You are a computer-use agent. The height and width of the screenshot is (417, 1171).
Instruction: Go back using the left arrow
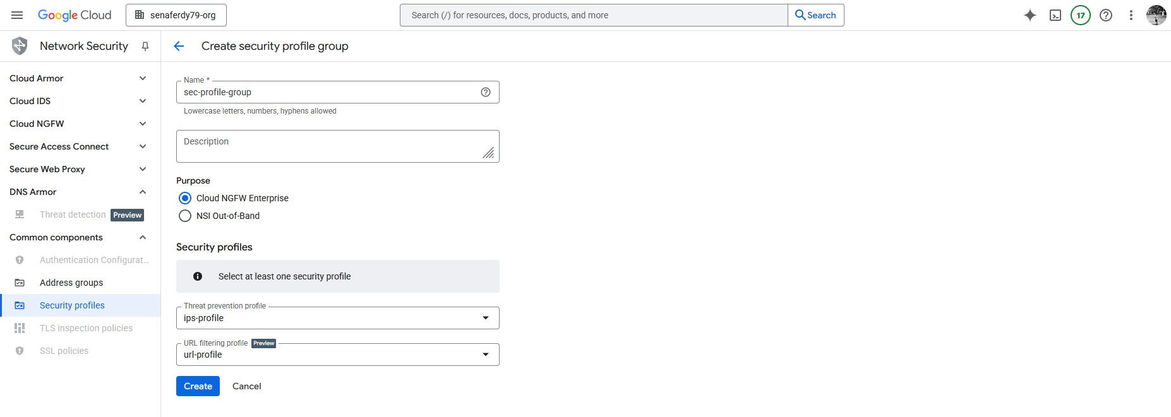click(x=179, y=46)
